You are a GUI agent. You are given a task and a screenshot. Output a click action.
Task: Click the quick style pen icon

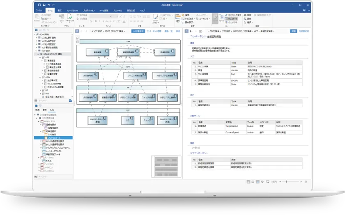[x=156, y=17]
